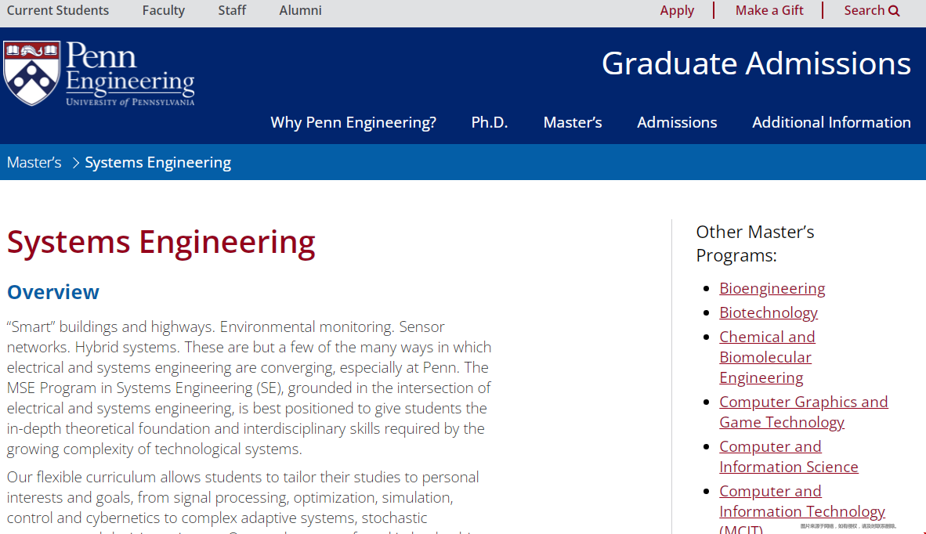The image size is (926, 534).
Task: Open Computer Graphics and Game Technology
Action: pos(803,412)
